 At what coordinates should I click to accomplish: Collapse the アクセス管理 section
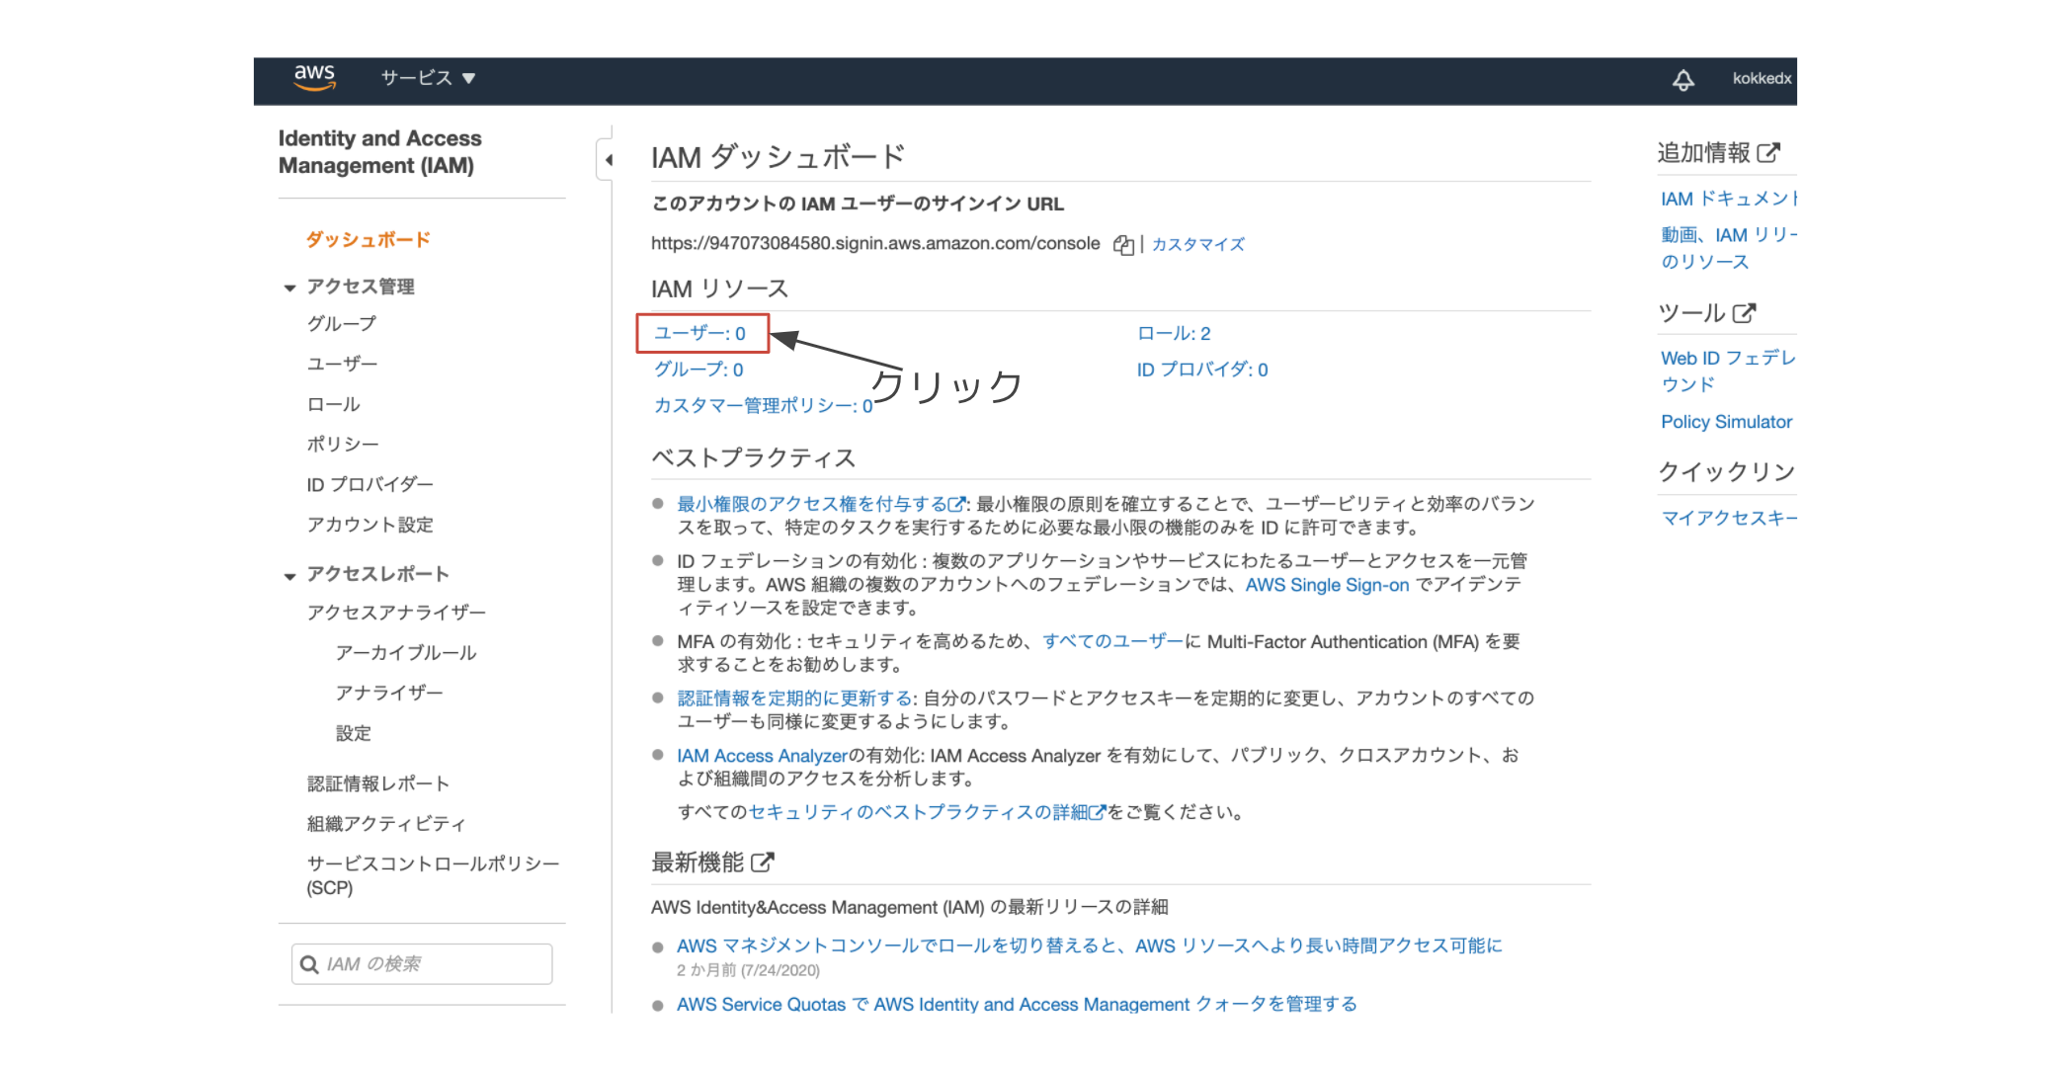(287, 288)
